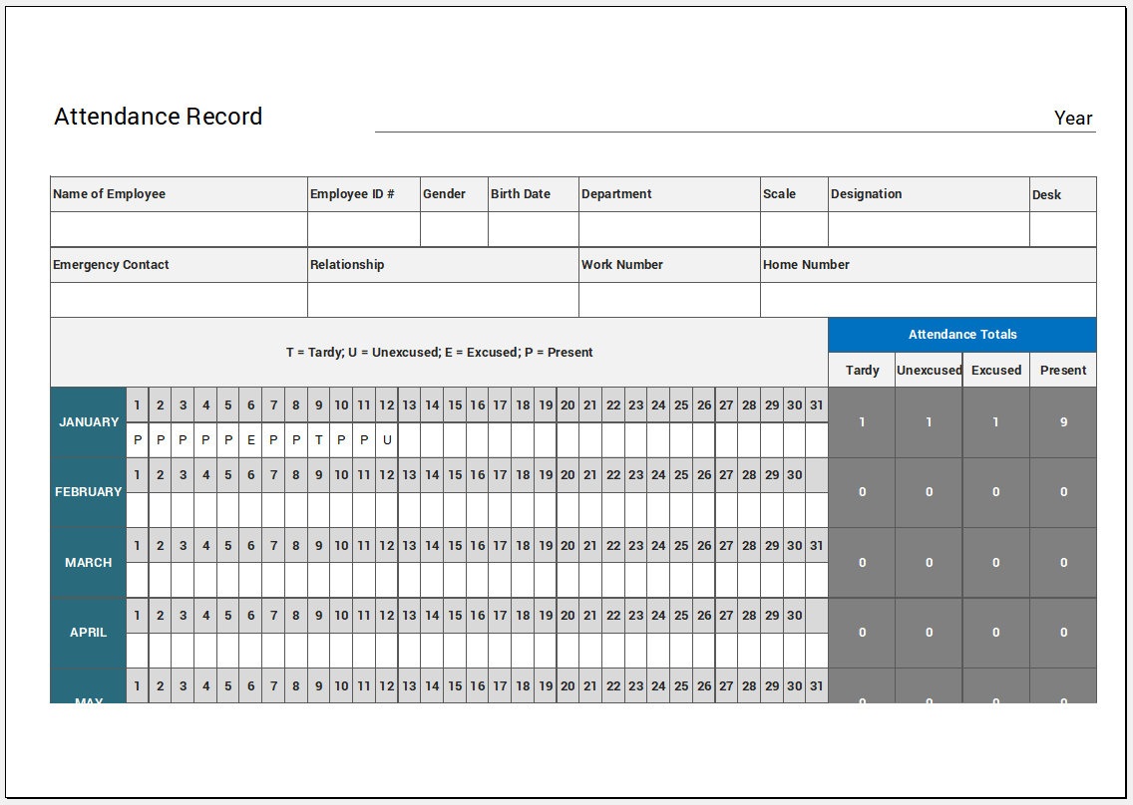Click February Present total cell
This screenshot has width=1133, height=805.
1063,492
